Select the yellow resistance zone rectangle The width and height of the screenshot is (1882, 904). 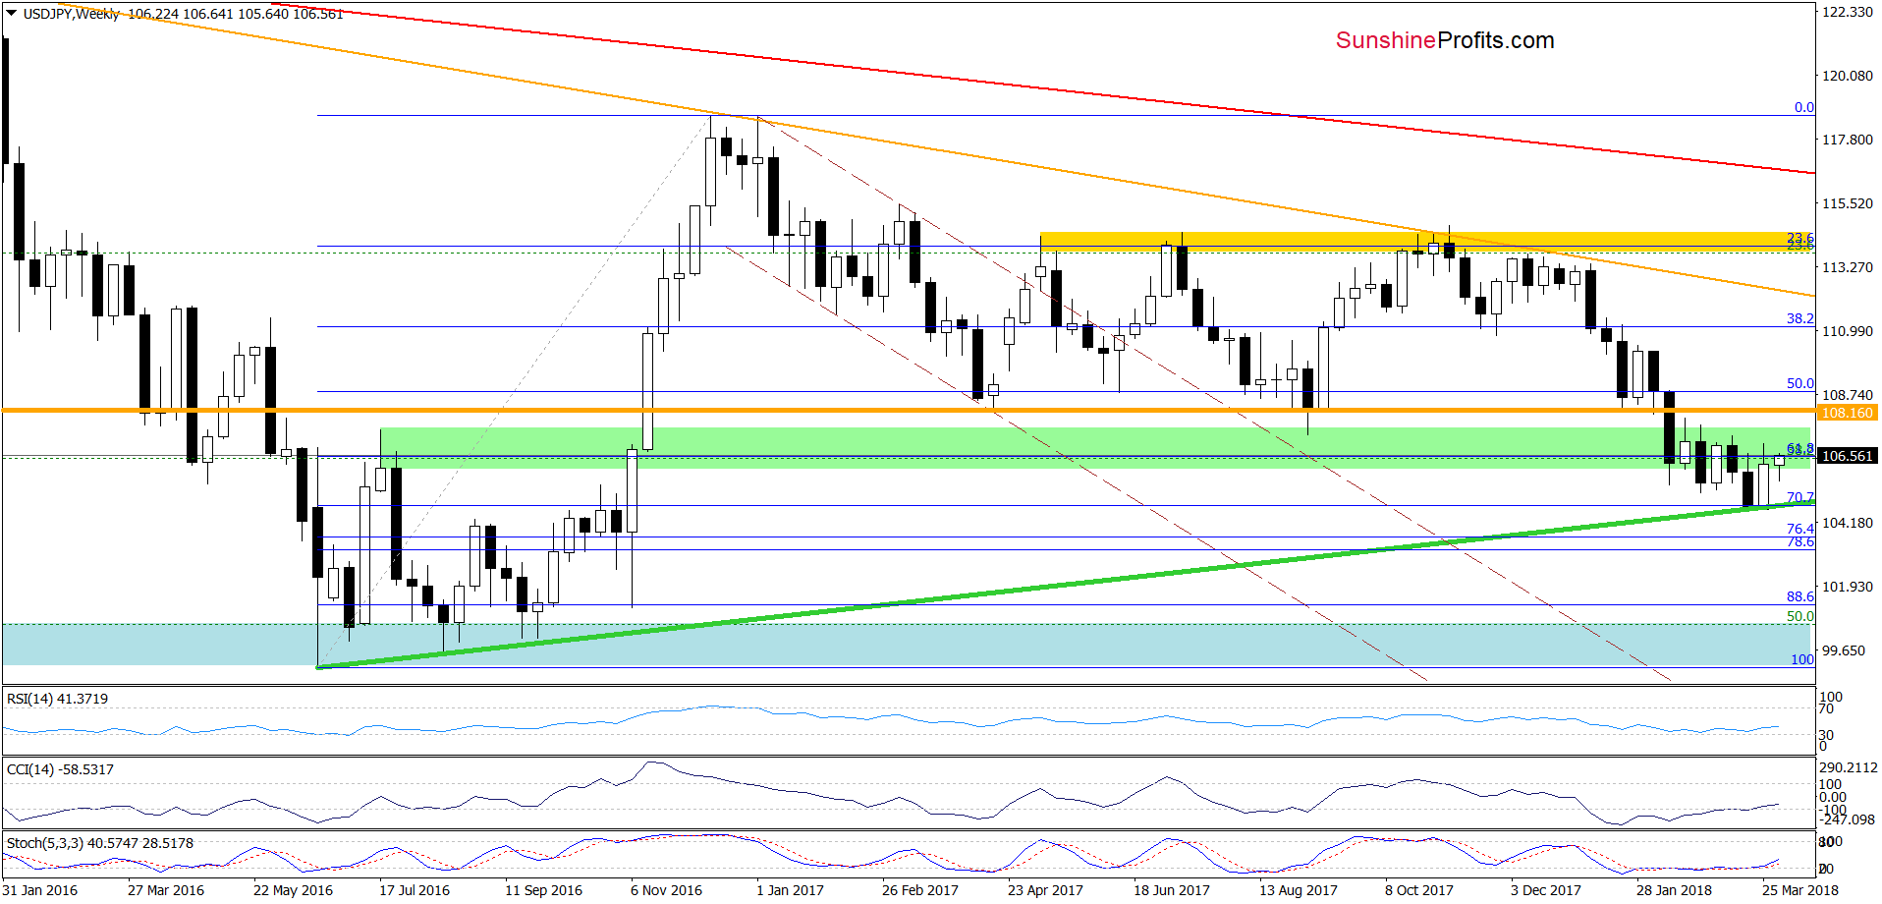pyautogui.click(x=1425, y=241)
